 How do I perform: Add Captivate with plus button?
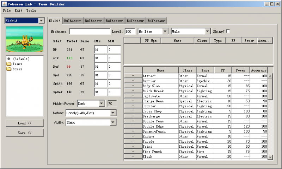pyautogui.click(x=133, y=96)
